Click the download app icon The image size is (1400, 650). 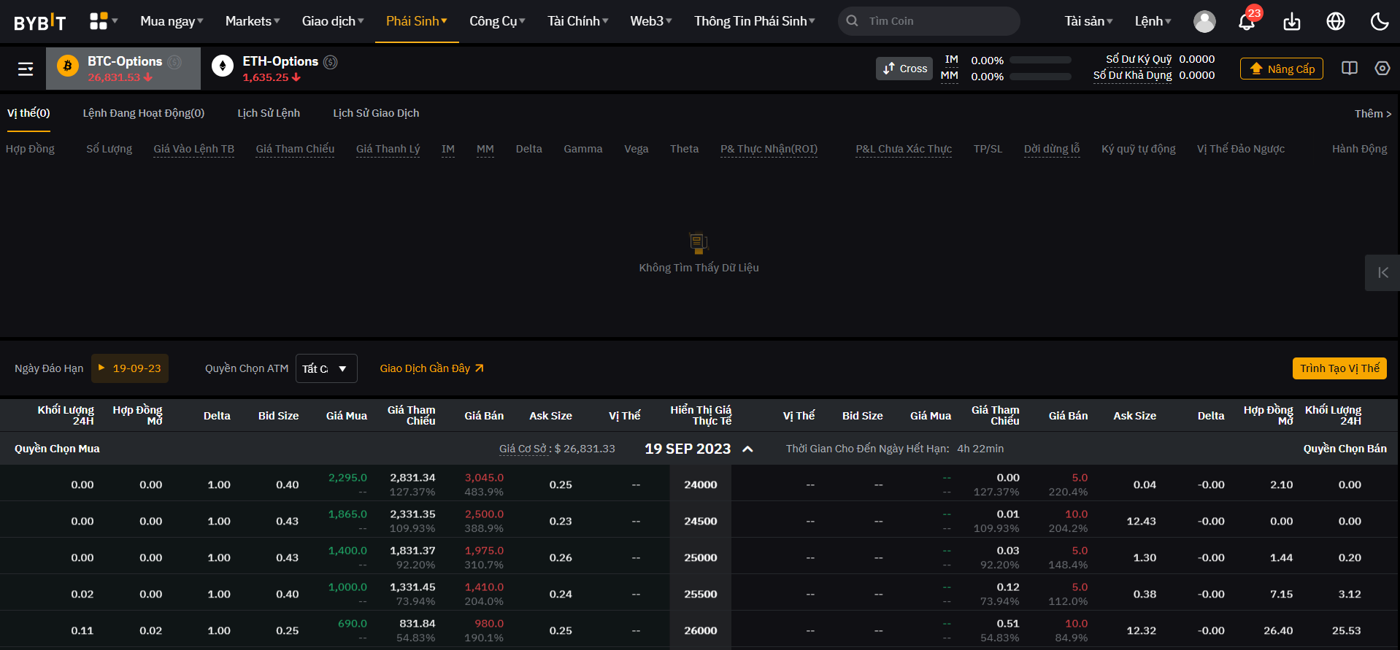tap(1292, 21)
